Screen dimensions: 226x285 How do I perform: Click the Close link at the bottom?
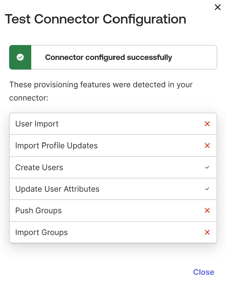click(x=204, y=272)
